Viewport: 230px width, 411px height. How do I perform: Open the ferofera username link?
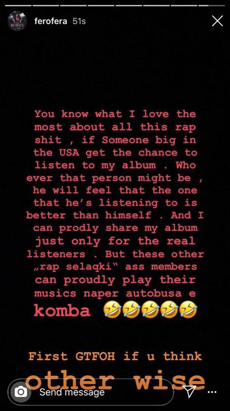pos(51,21)
